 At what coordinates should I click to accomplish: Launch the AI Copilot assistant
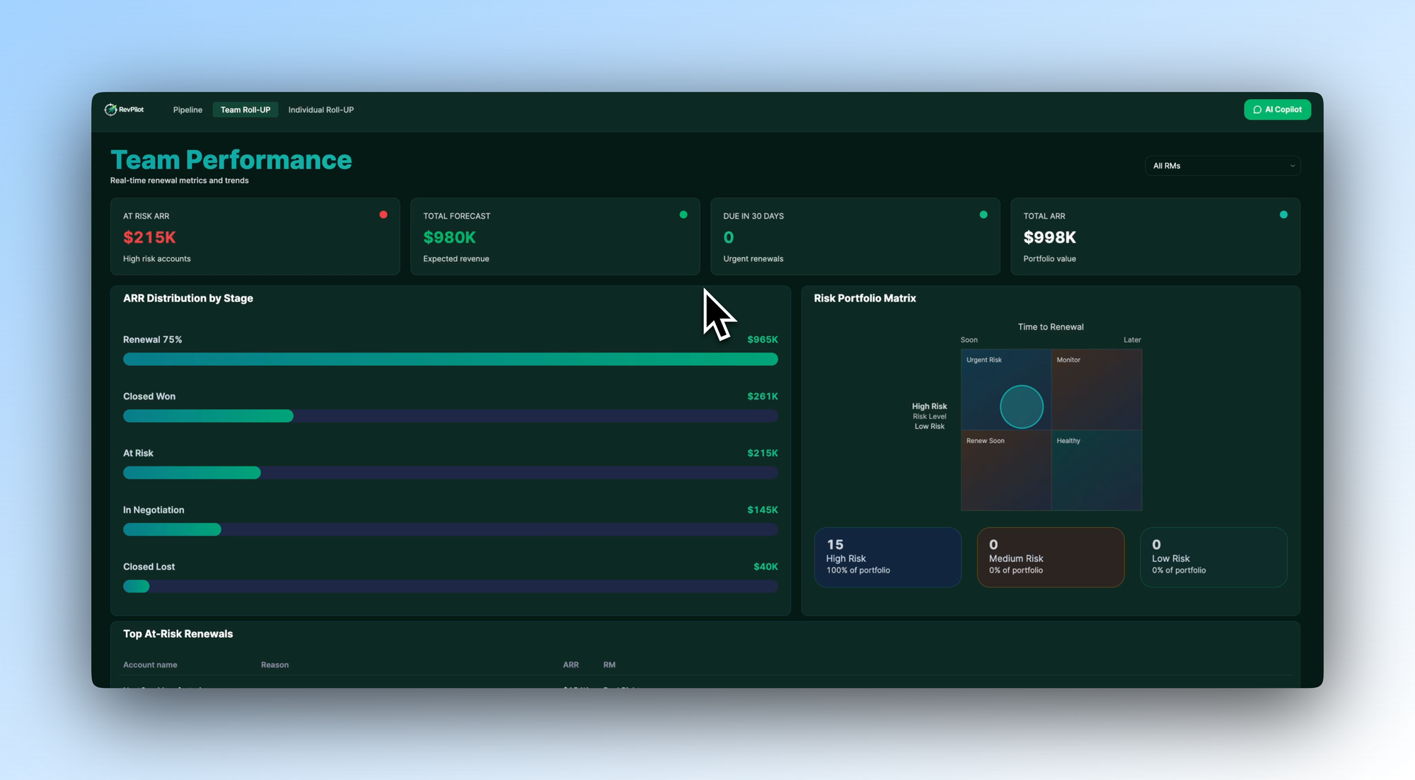pos(1277,109)
